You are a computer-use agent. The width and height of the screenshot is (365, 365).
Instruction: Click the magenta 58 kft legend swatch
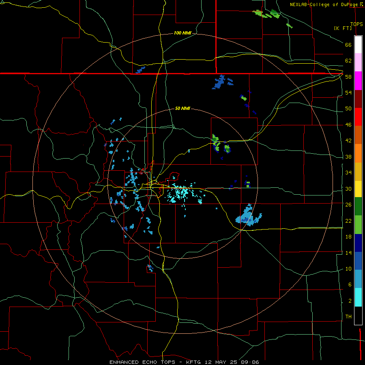(358, 81)
